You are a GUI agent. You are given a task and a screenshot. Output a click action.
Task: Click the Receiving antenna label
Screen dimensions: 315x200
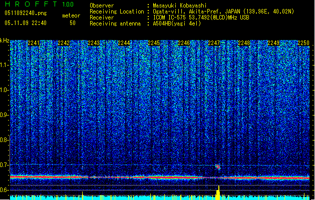tap(115, 23)
